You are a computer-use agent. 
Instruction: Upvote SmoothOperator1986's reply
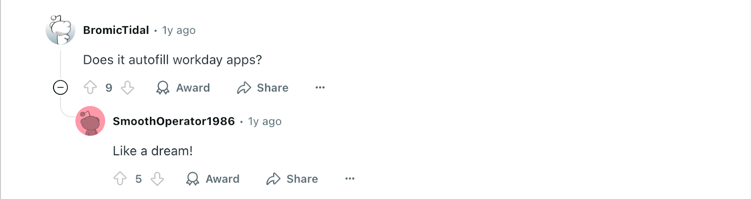120,179
